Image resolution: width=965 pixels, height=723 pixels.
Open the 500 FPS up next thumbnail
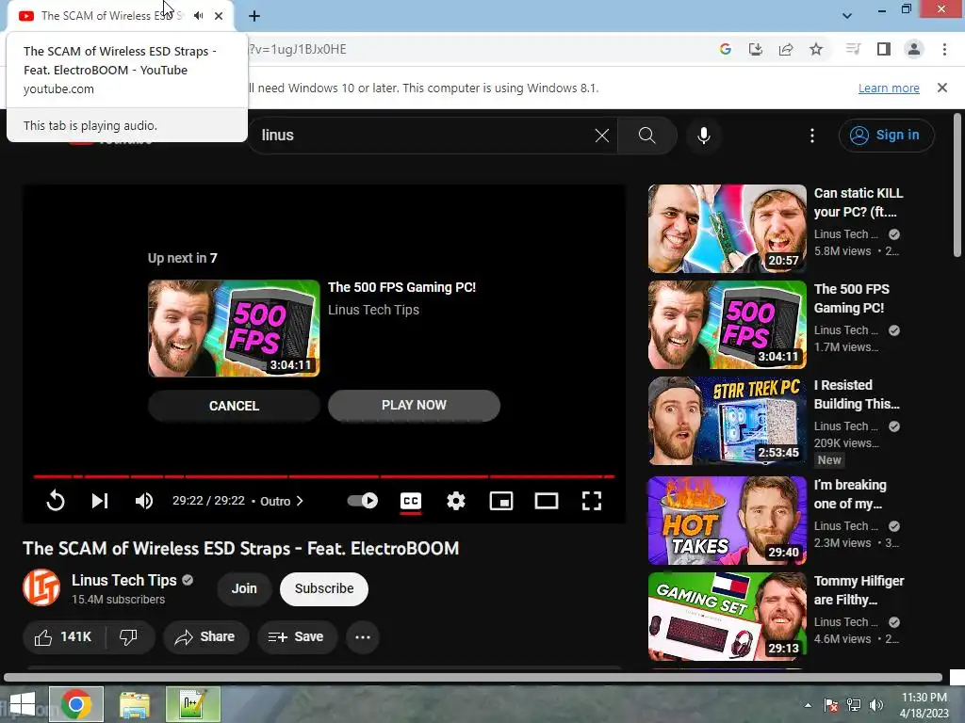pos(234,329)
